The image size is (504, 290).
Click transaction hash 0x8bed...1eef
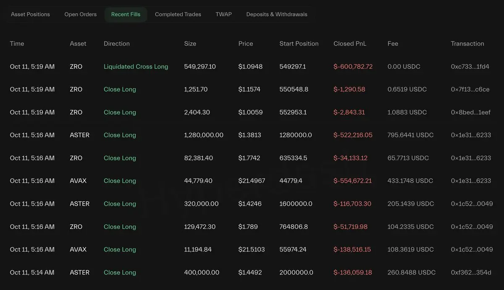(470, 112)
